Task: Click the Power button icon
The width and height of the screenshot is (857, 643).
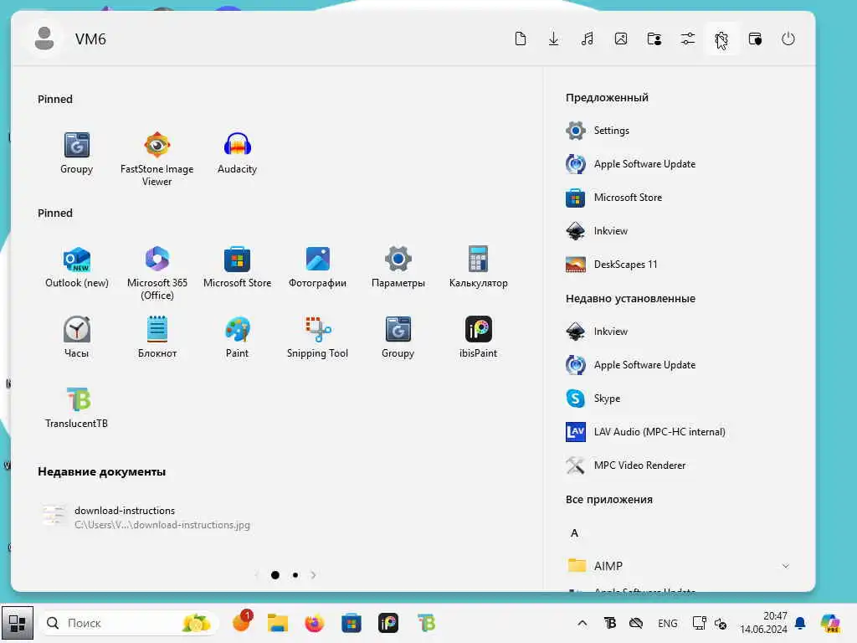Action: (788, 39)
